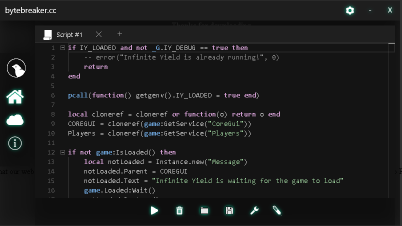Collapse the code block at line 1
The height and width of the screenshot is (226, 402).
pyautogui.click(x=62, y=47)
